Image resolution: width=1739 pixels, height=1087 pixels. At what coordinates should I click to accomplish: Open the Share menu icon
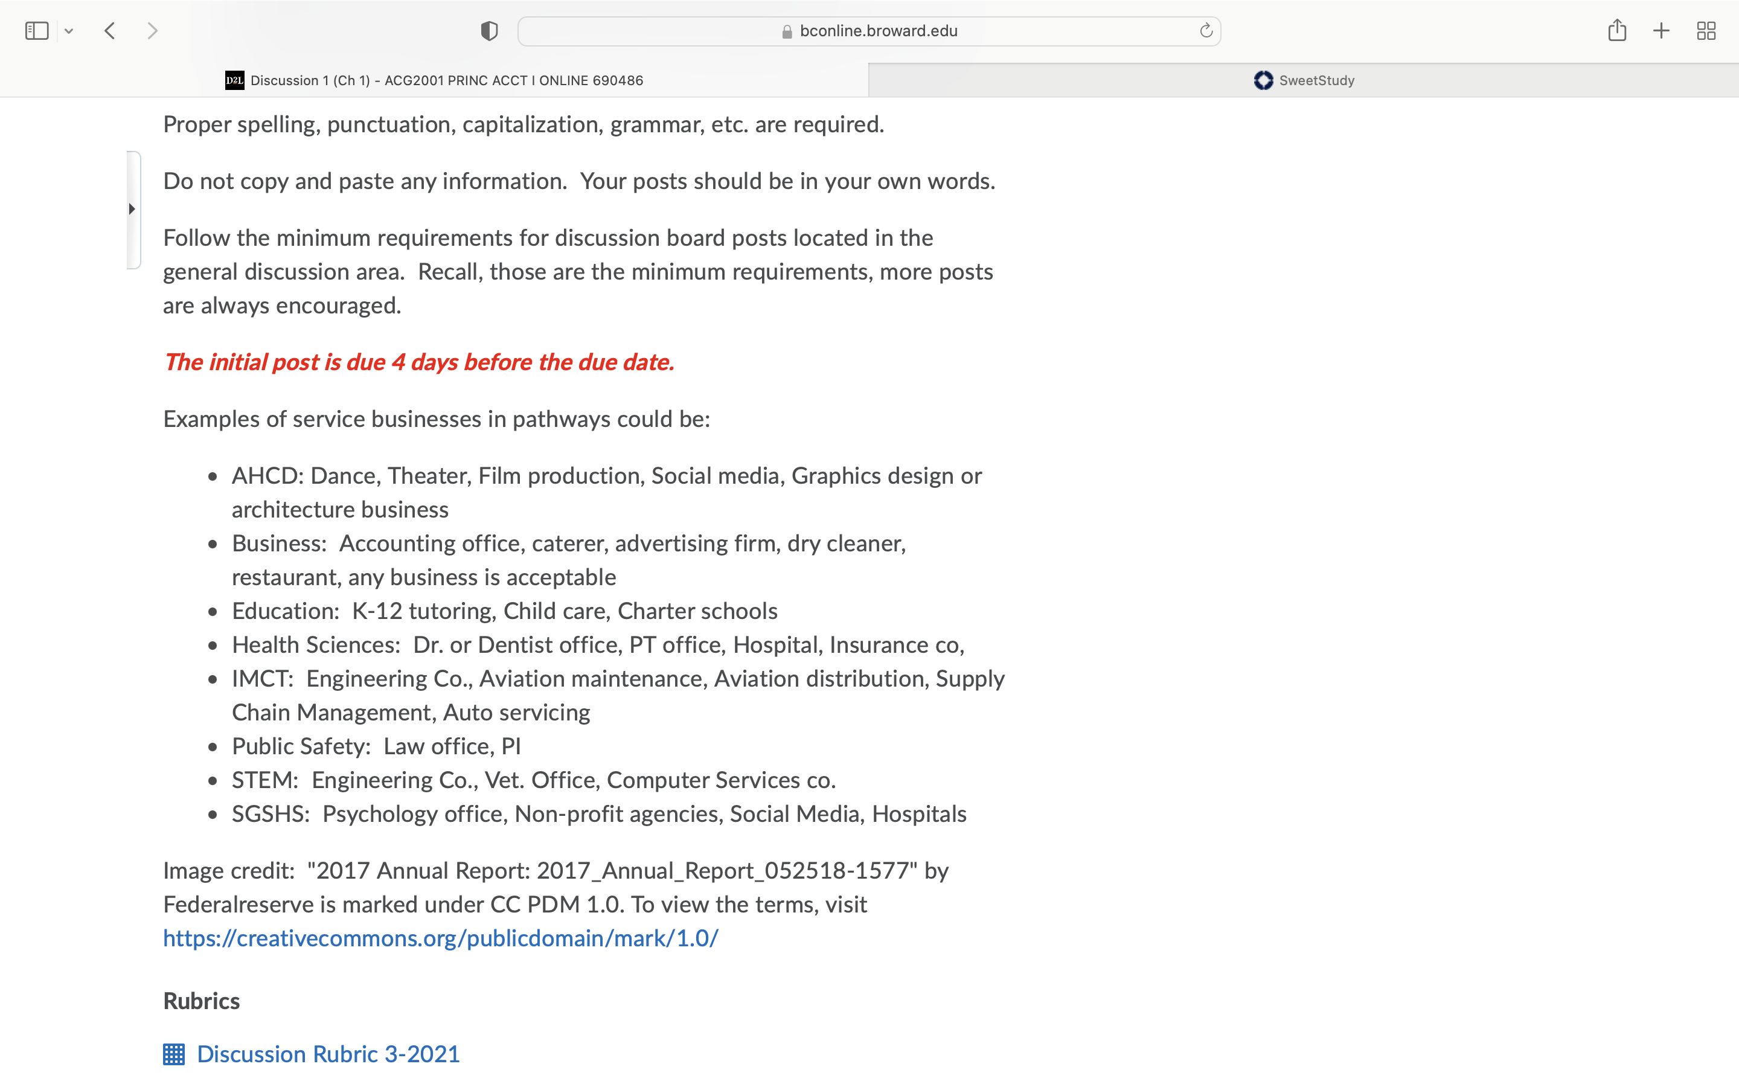click(x=1617, y=30)
